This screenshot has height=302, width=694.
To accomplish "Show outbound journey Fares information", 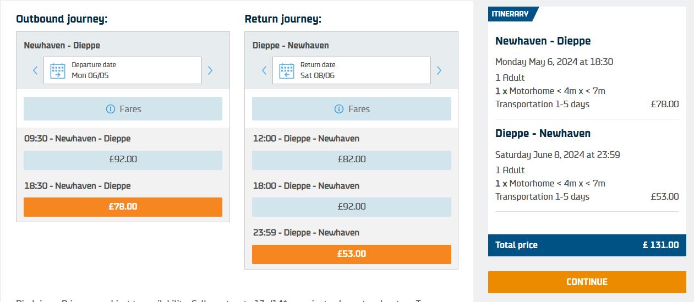I will (x=123, y=109).
